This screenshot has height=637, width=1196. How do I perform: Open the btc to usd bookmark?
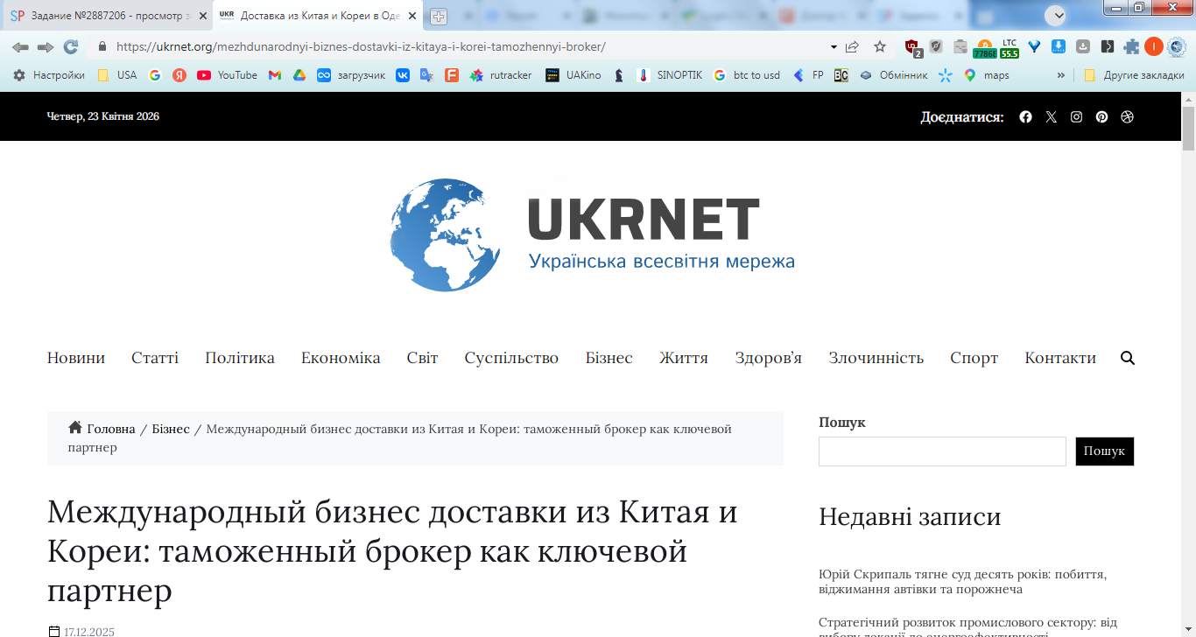tap(746, 75)
